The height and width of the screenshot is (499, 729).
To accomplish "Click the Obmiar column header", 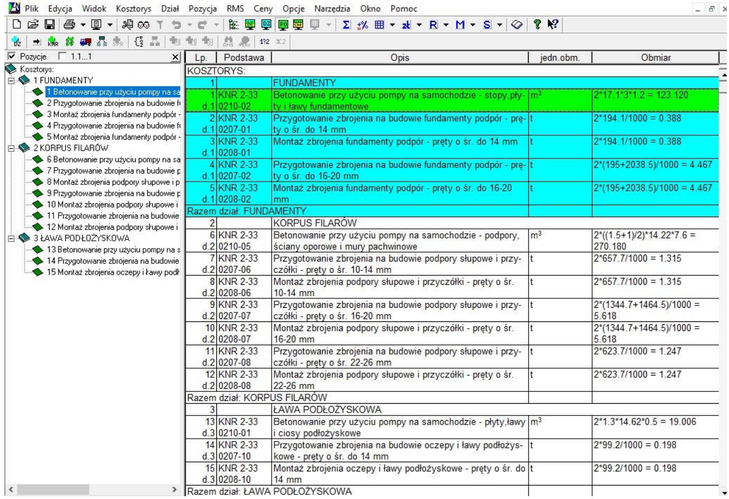I will coord(655,58).
